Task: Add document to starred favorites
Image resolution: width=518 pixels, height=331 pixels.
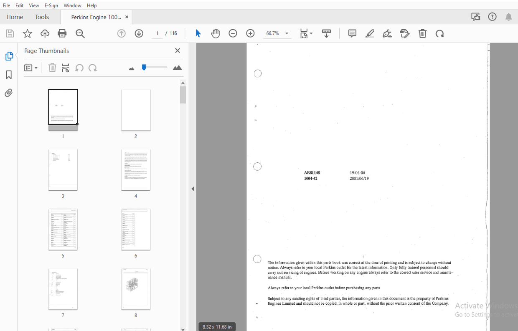Action: click(x=27, y=34)
